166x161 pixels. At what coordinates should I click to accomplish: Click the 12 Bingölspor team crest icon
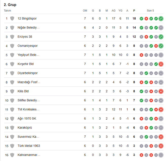pyautogui.click(x=12, y=19)
